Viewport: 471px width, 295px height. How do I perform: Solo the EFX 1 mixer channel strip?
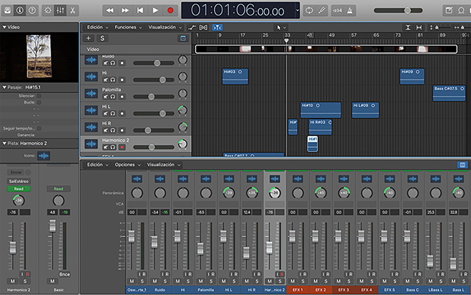(303, 281)
